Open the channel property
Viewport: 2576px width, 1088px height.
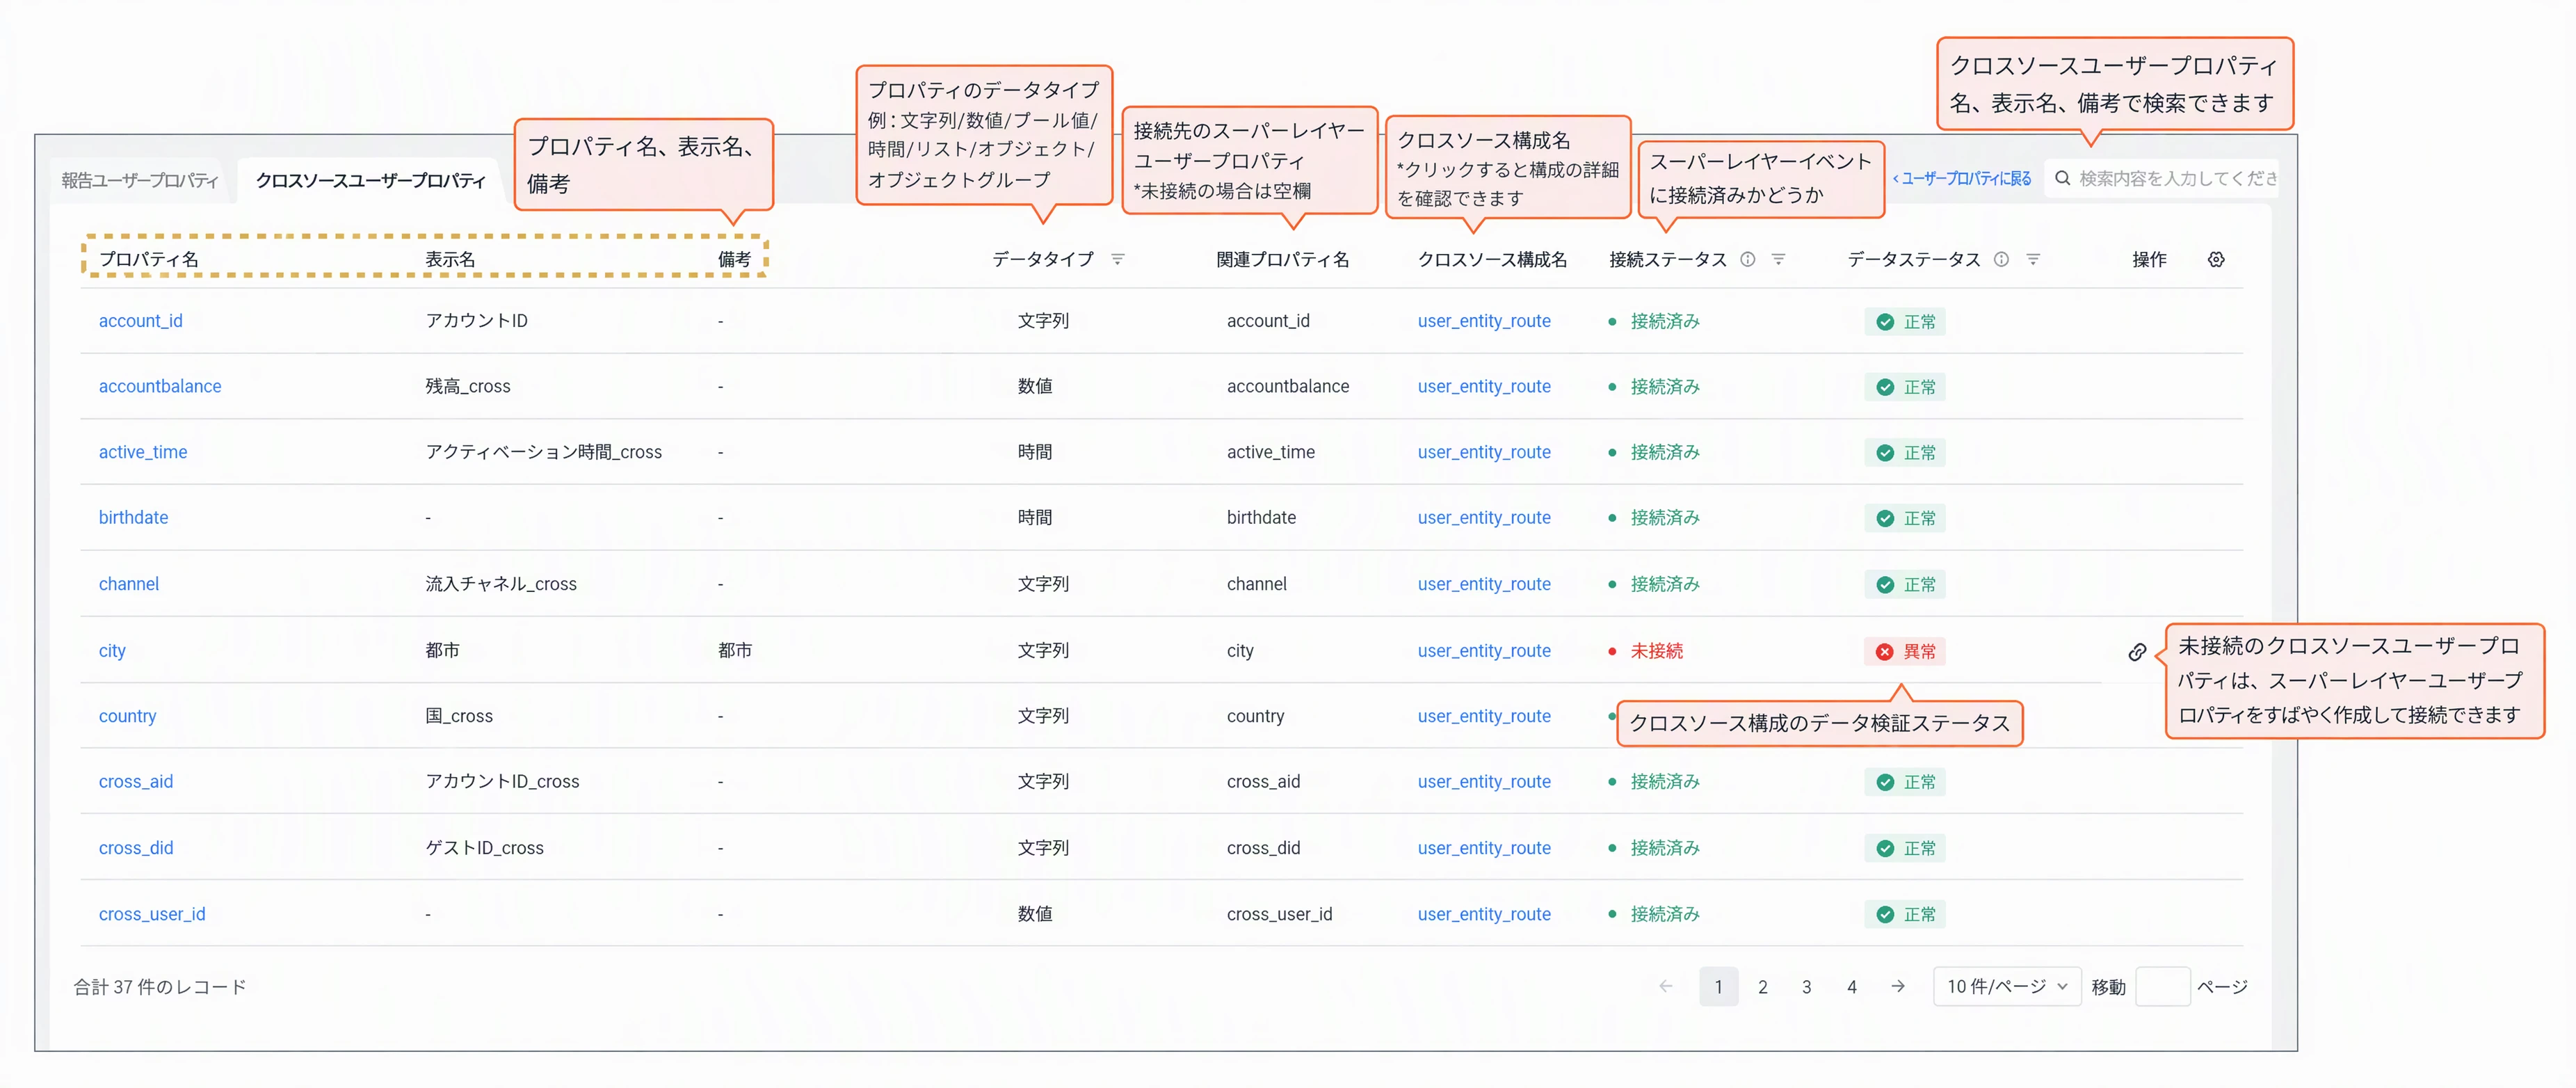click(128, 584)
